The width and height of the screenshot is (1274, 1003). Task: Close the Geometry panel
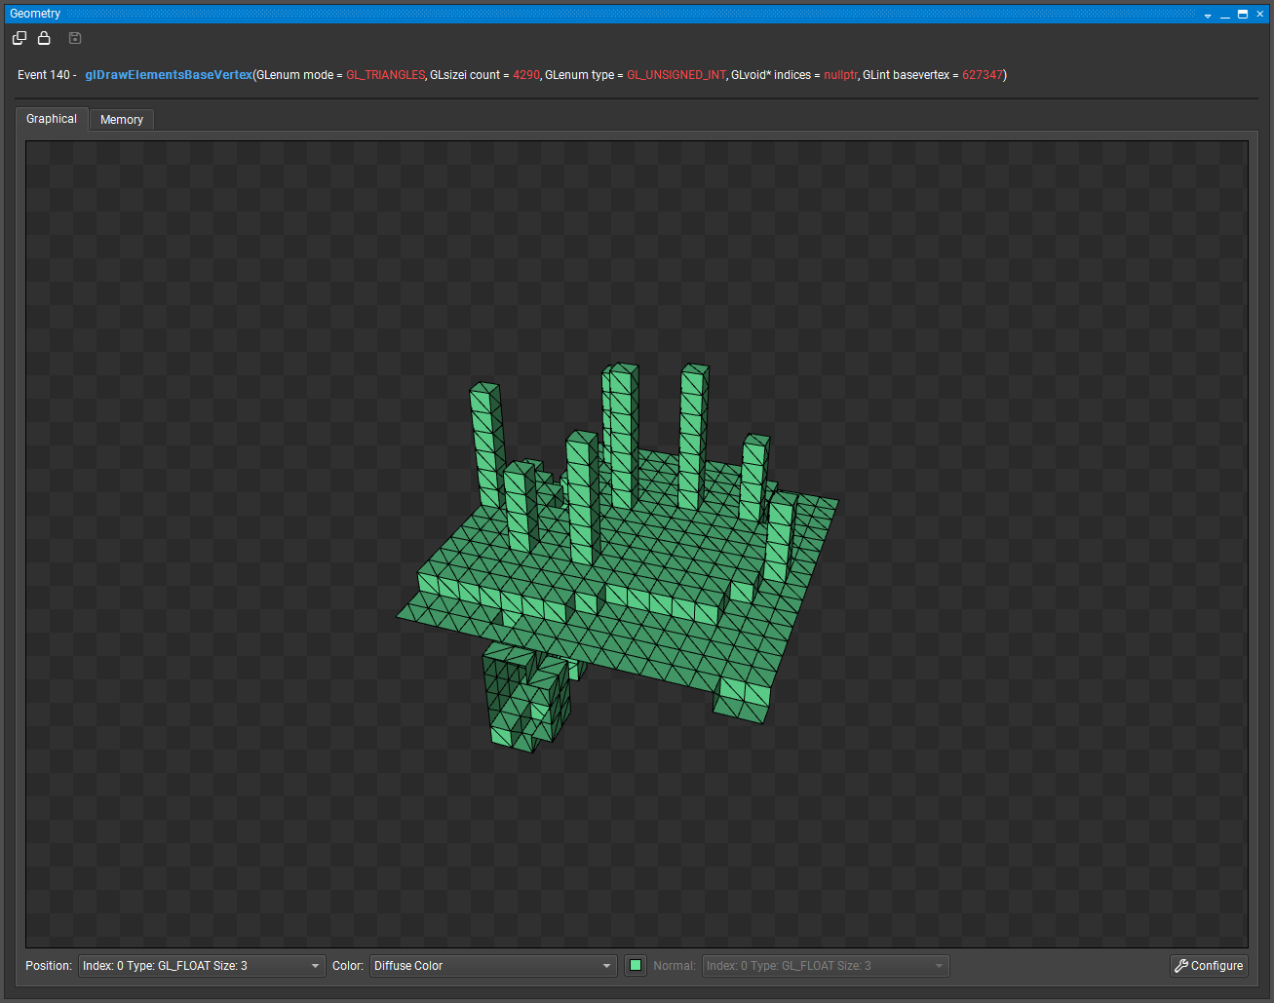tap(1260, 15)
